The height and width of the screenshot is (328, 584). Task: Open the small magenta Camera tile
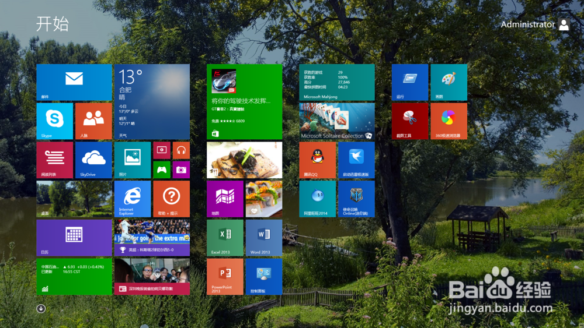(181, 170)
